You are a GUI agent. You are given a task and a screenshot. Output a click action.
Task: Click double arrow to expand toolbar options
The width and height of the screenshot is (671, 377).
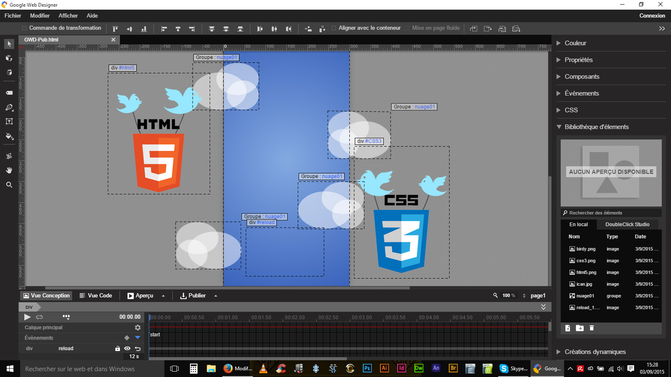pos(662,28)
